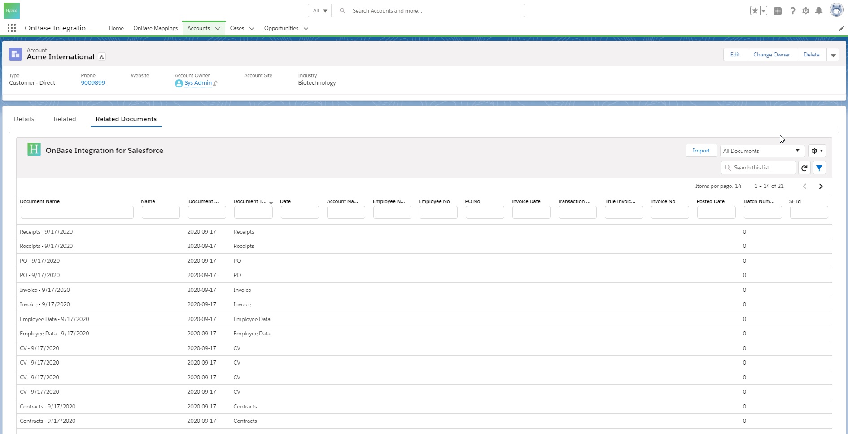This screenshot has width=848, height=434.
Task: Refresh the OnBase documents list
Action: [x=804, y=168]
